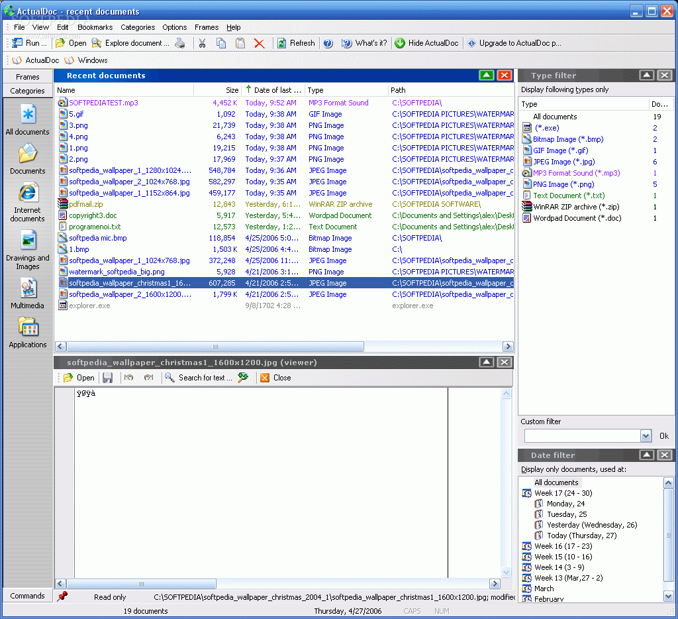Screen dimensions: 678x619
Task: Click Upgrade to ActualDoc p... button
Action: pos(514,43)
